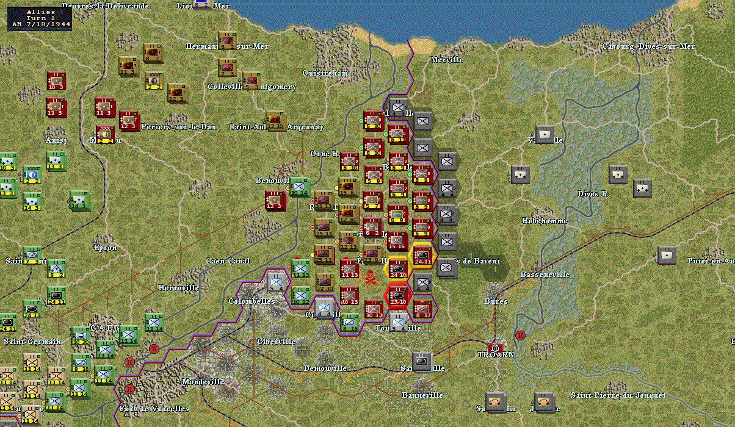
Task: Select the tan 31-13 armor unit
Action: [324, 200]
